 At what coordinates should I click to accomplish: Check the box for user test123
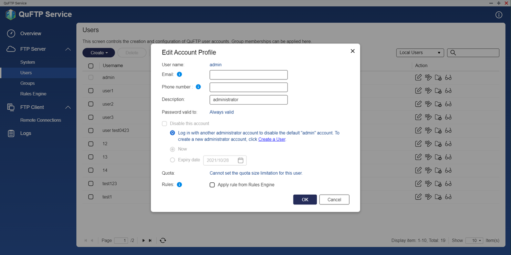(x=91, y=184)
